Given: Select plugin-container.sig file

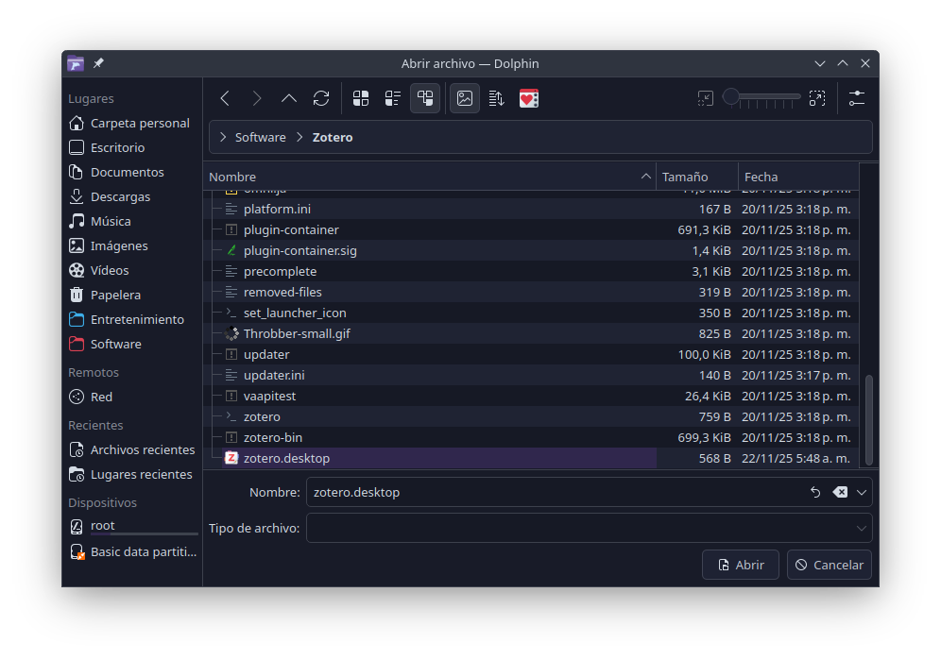Looking at the screenshot, I should point(531,251).
